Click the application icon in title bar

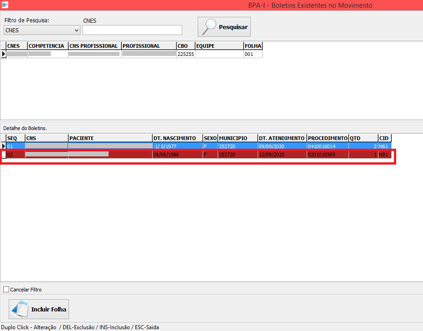coord(5,5)
